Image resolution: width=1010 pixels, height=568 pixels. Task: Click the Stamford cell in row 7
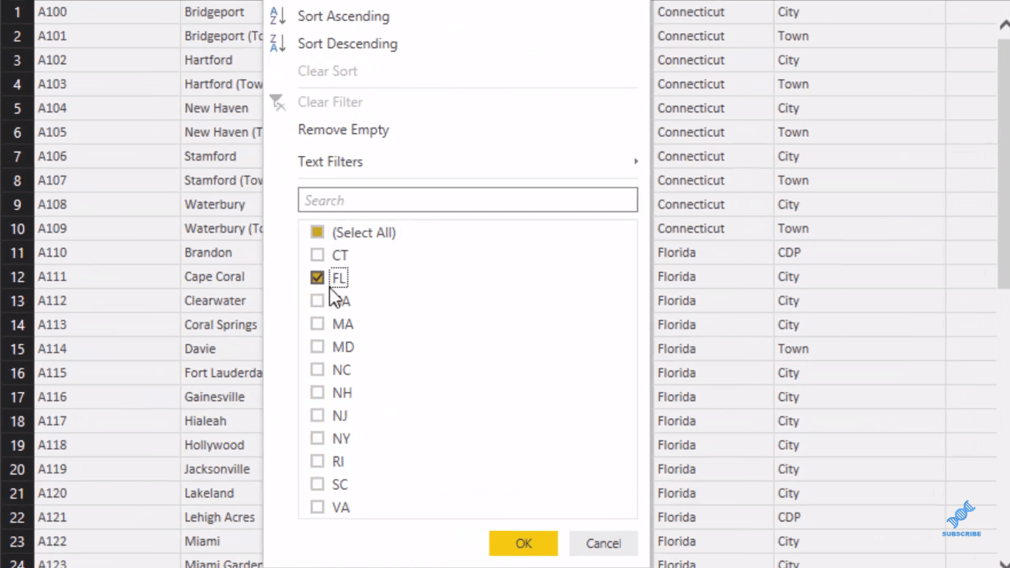pos(223,156)
